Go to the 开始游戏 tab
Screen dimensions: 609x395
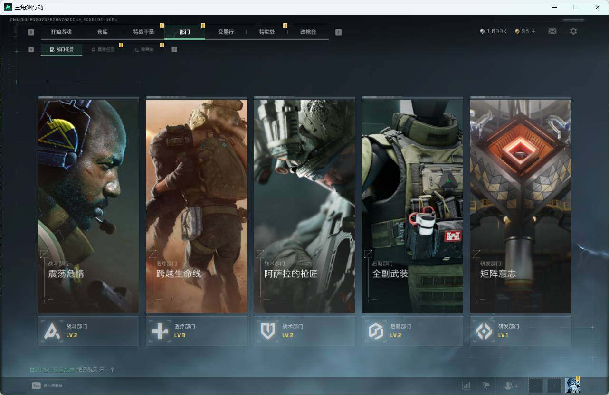(x=61, y=32)
